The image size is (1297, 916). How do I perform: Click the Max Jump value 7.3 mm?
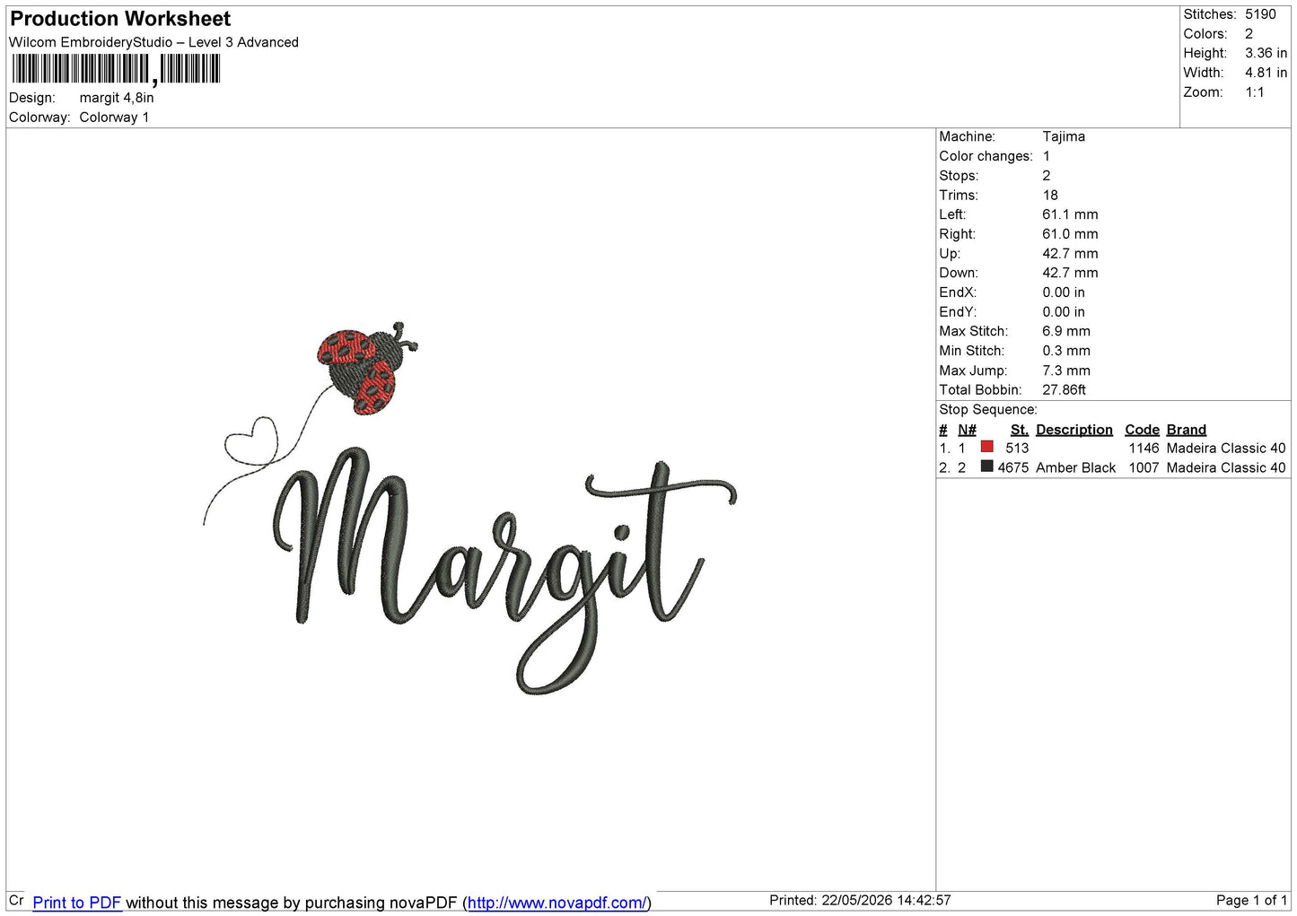pyautogui.click(x=1066, y=371)
